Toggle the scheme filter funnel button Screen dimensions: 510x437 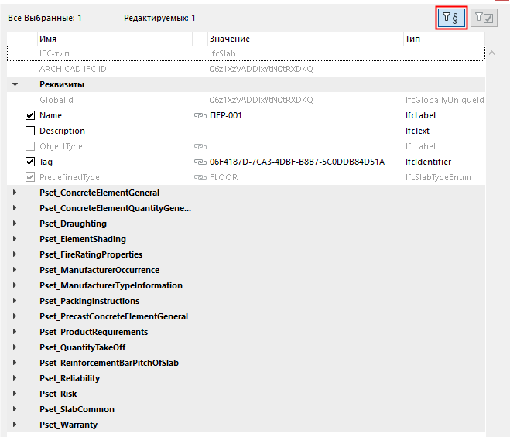[451, 18]
